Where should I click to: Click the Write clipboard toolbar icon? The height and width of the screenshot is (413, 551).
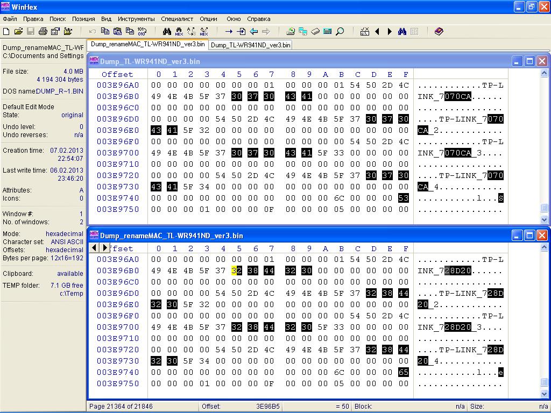(130, 32)
